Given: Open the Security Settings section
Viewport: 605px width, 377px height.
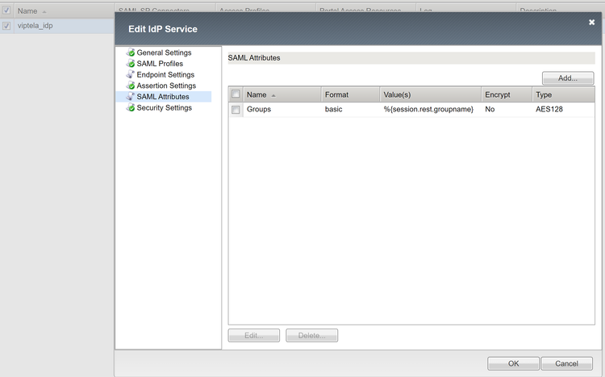Looking at the screenshot, I should [164, 107].
